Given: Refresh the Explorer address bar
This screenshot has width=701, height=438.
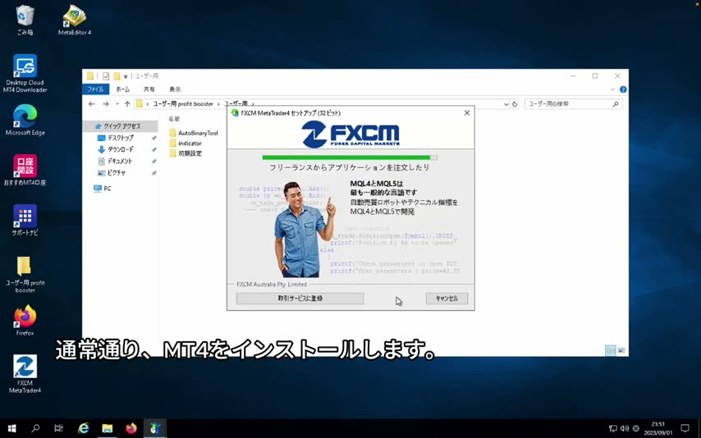Looking at the screenshot, I should tap(515, 103).
